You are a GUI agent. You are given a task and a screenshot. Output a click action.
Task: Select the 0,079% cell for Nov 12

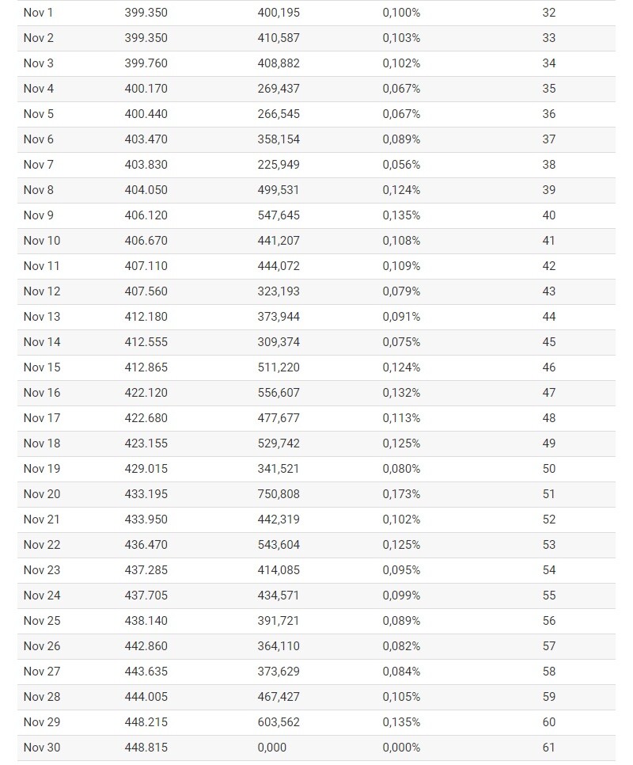(x=401, y=291)
